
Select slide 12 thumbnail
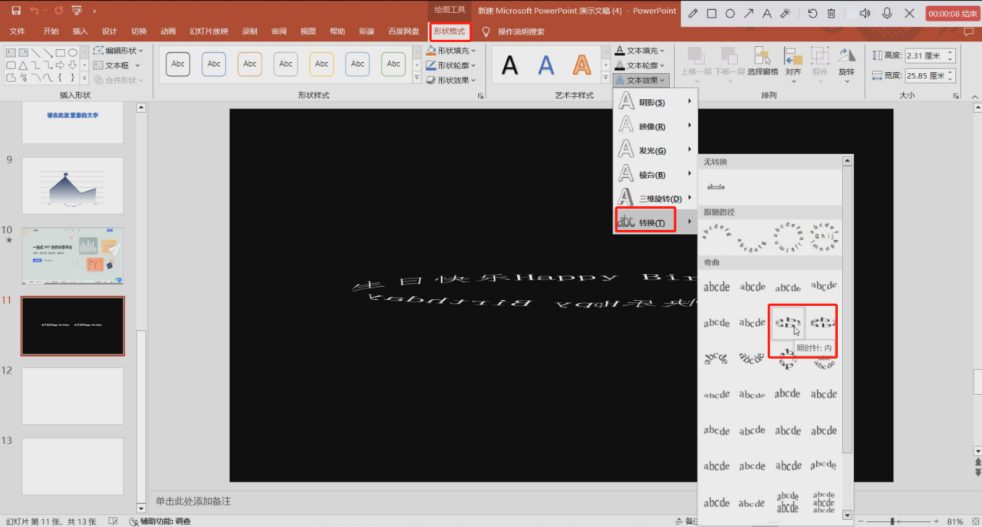(x=72, y=396)
